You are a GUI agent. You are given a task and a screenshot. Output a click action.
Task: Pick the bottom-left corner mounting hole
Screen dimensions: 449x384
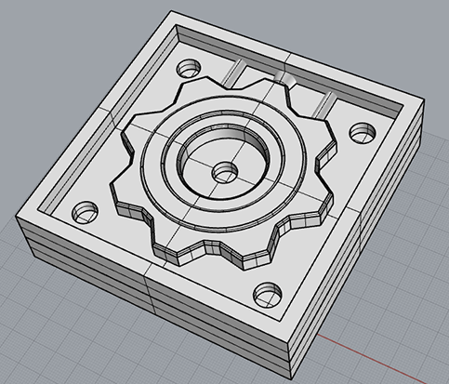(85, 212)
